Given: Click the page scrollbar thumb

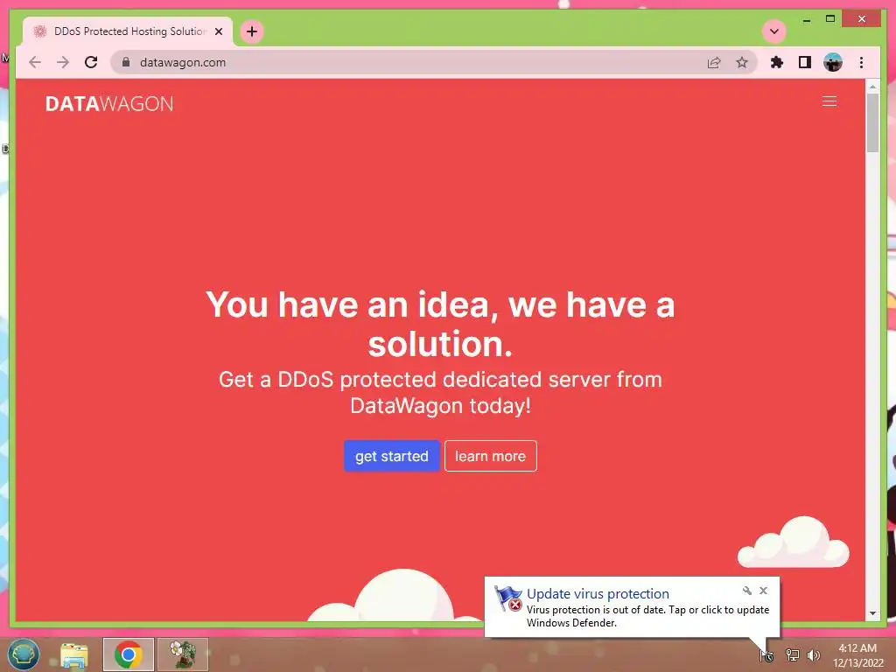Looking at the screenshot, I should 872,122.
